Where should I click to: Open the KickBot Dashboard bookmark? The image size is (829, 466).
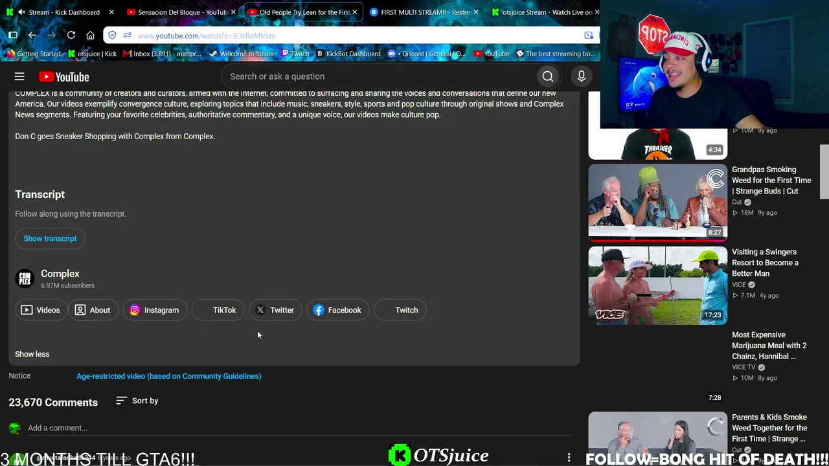[348, 54]
